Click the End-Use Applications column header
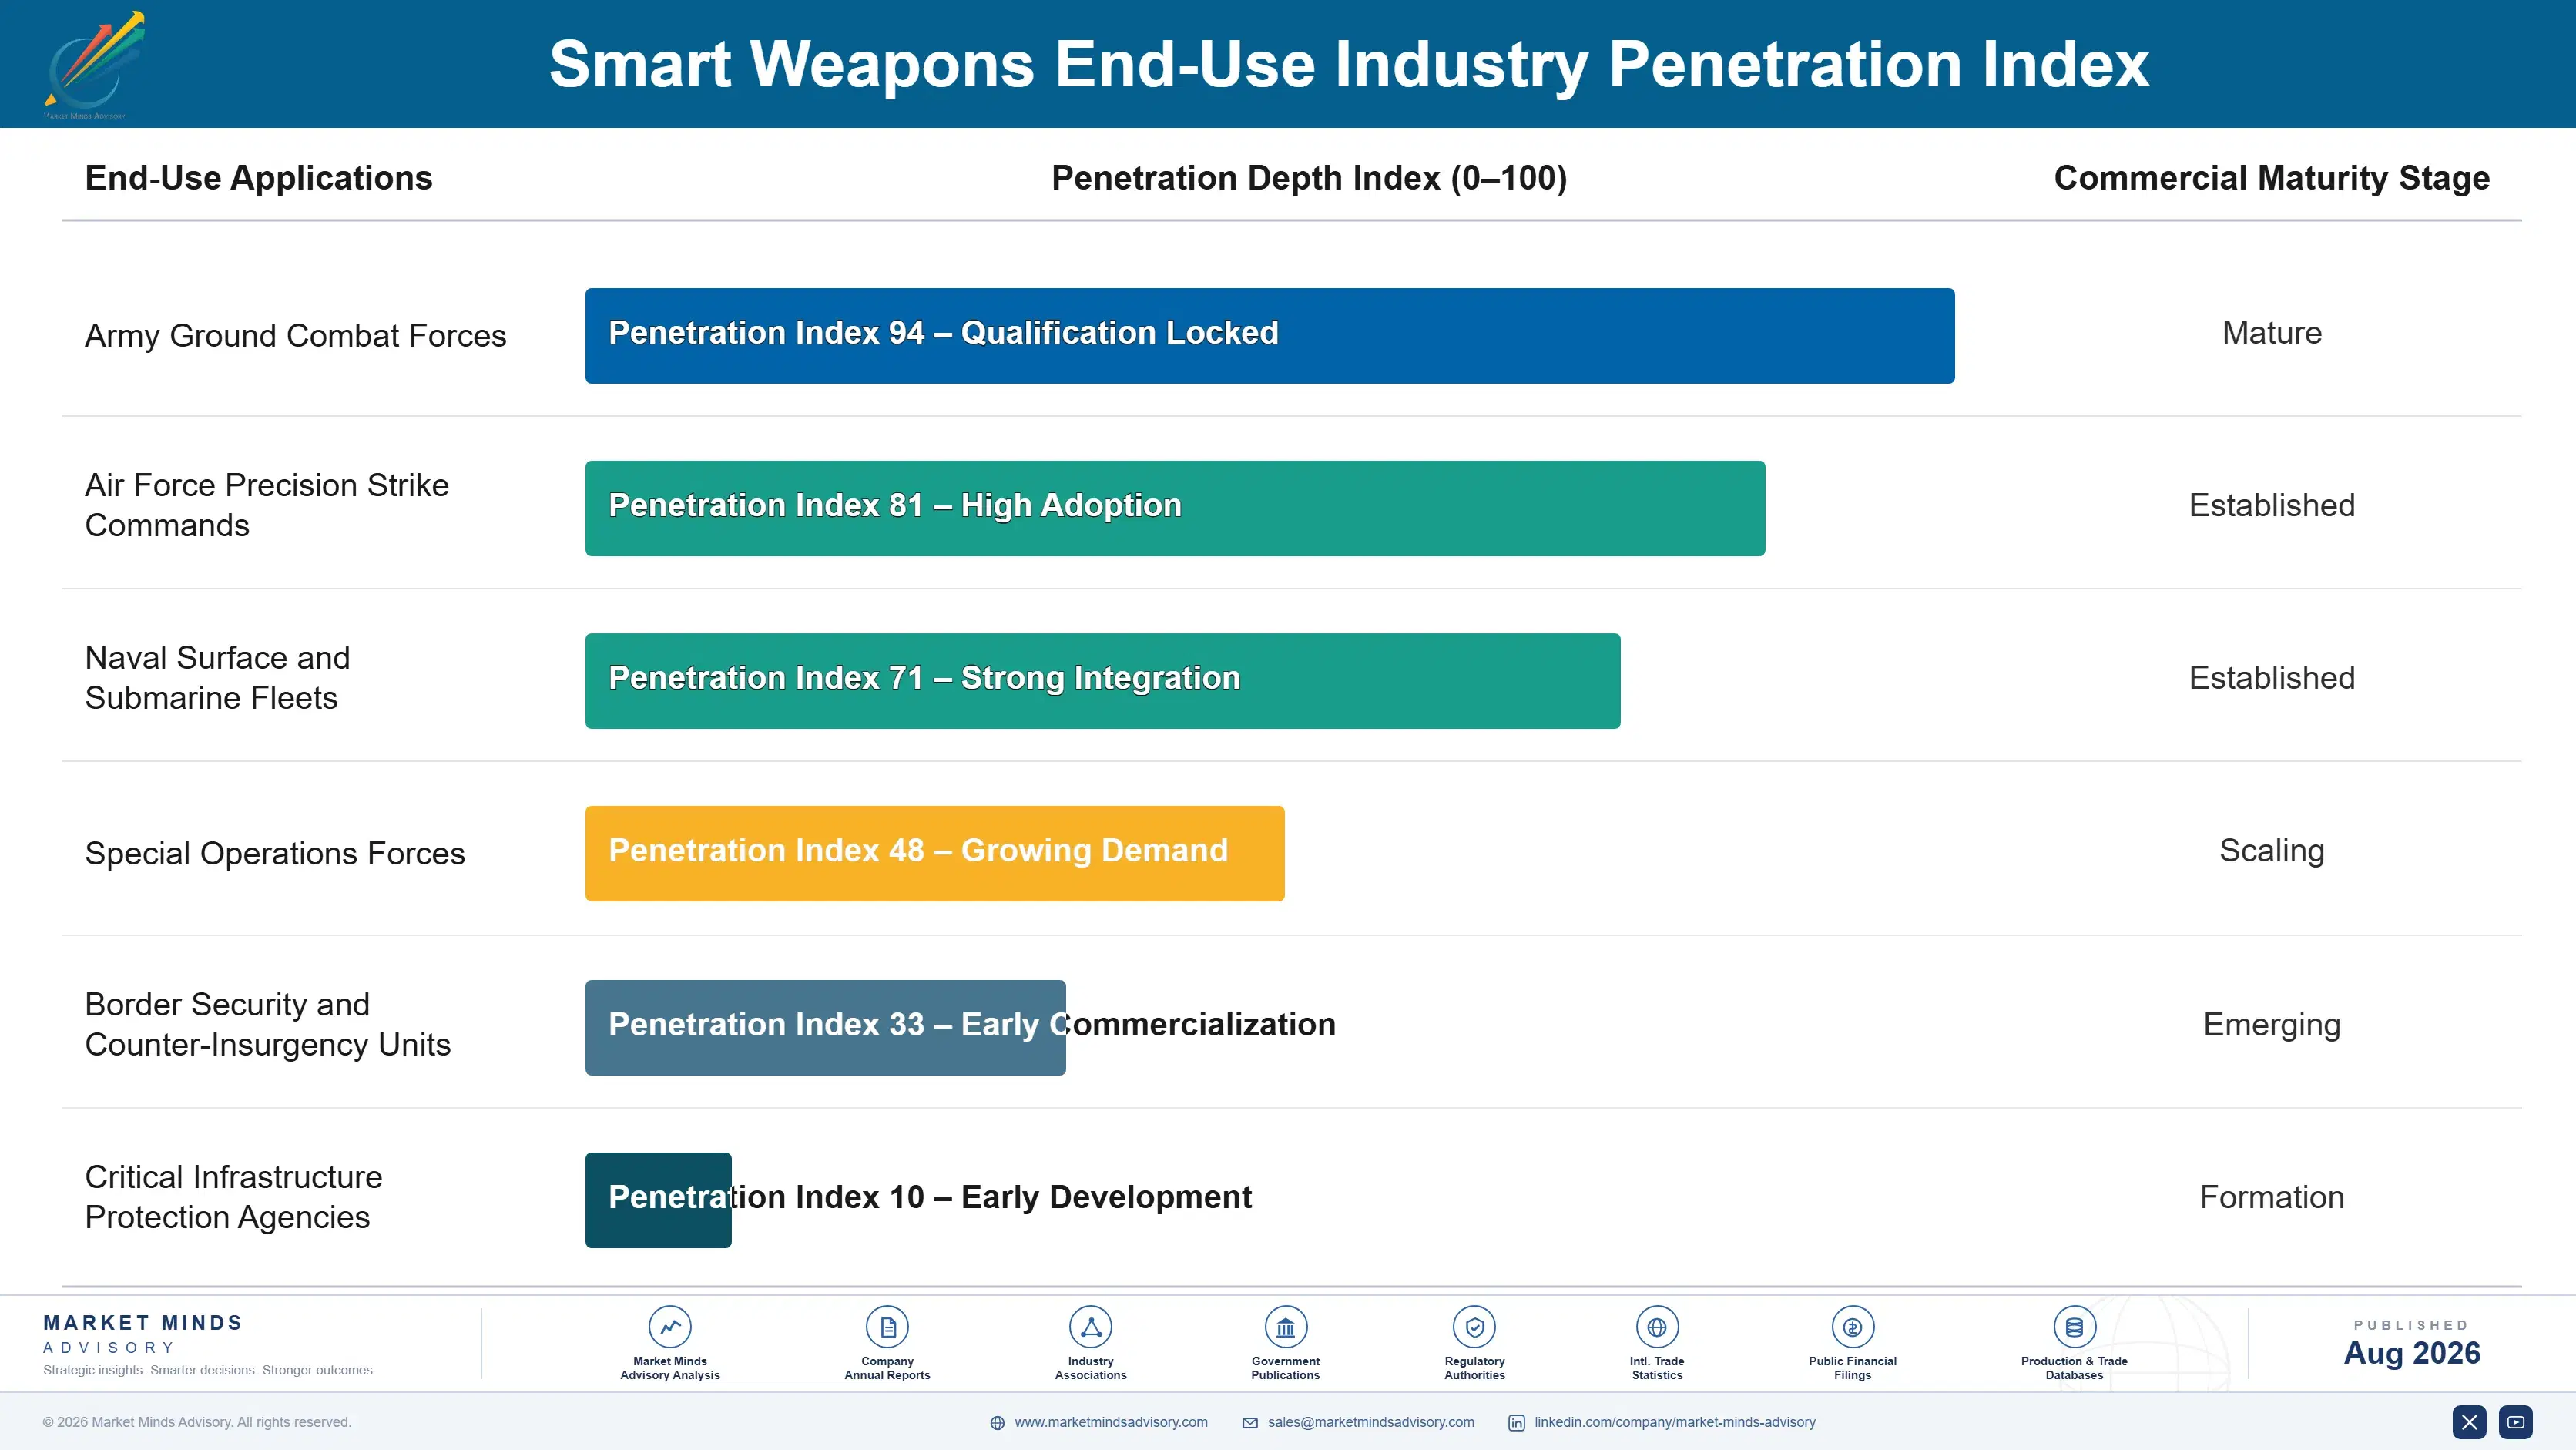The image size is (2576, 1450). pos(259,178)
